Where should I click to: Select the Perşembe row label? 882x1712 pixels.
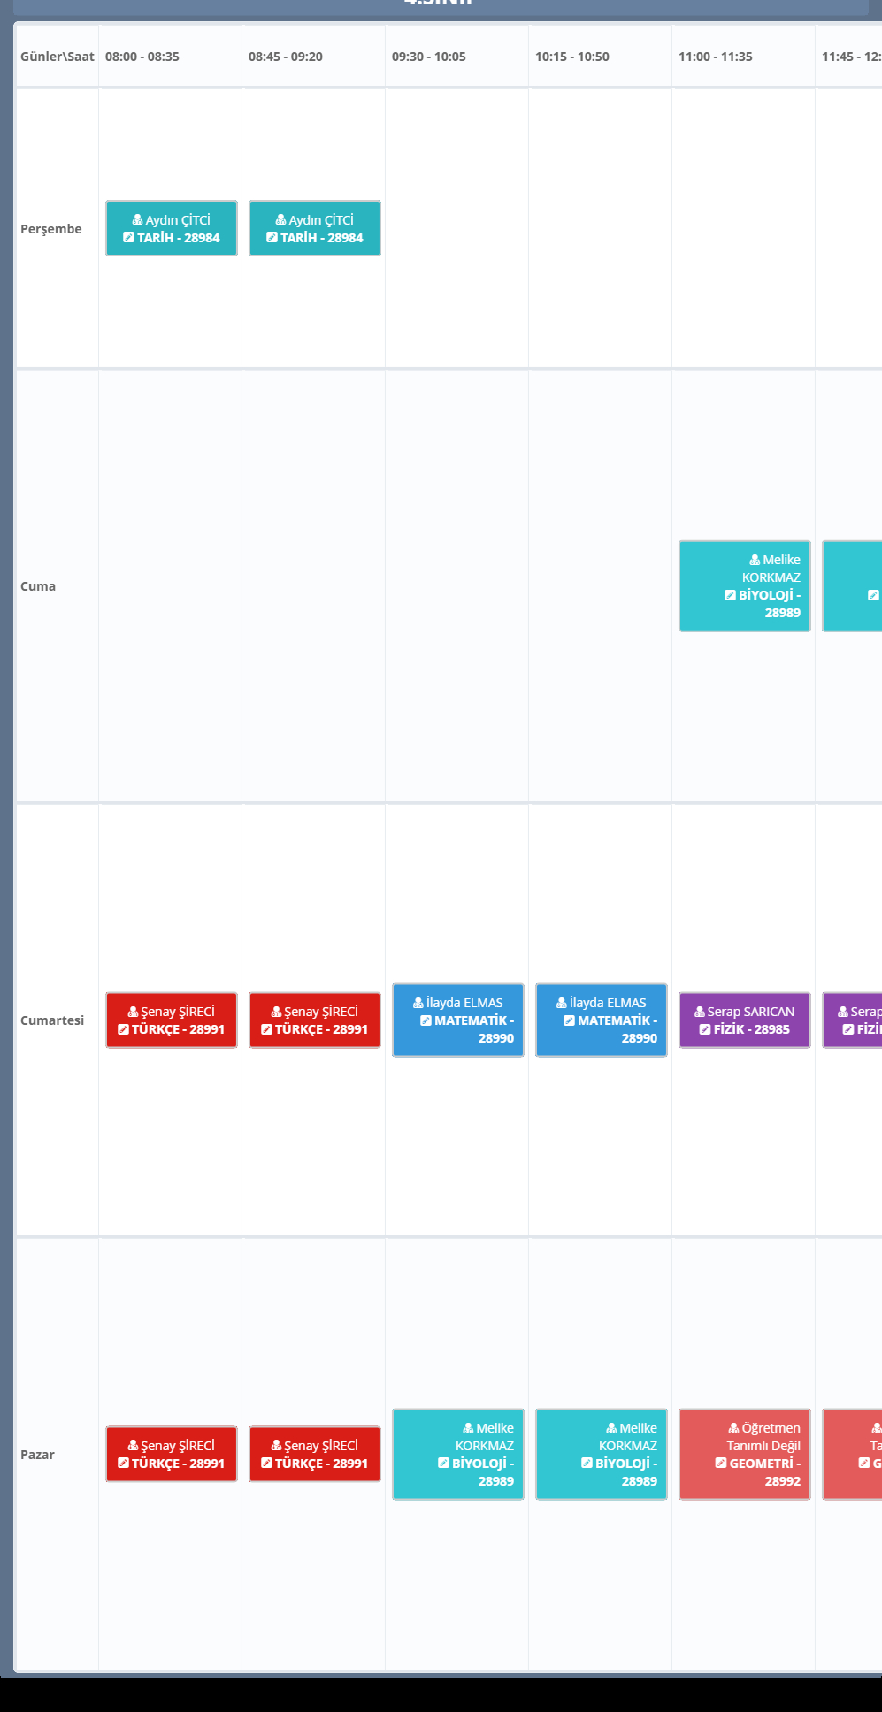tap(51, 229)
